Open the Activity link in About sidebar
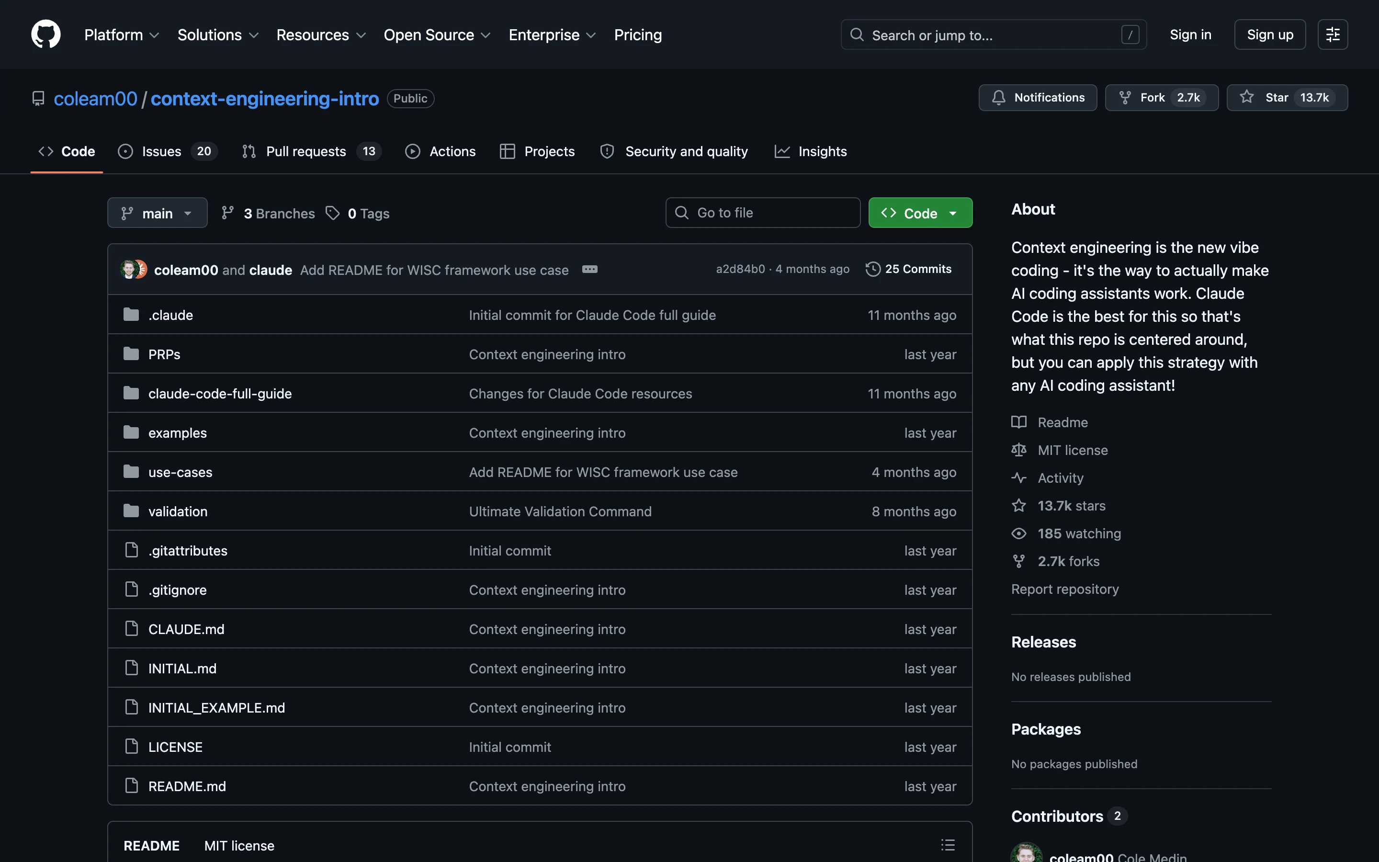The height and width of the screenshot is (862, 1379). 1047,478
